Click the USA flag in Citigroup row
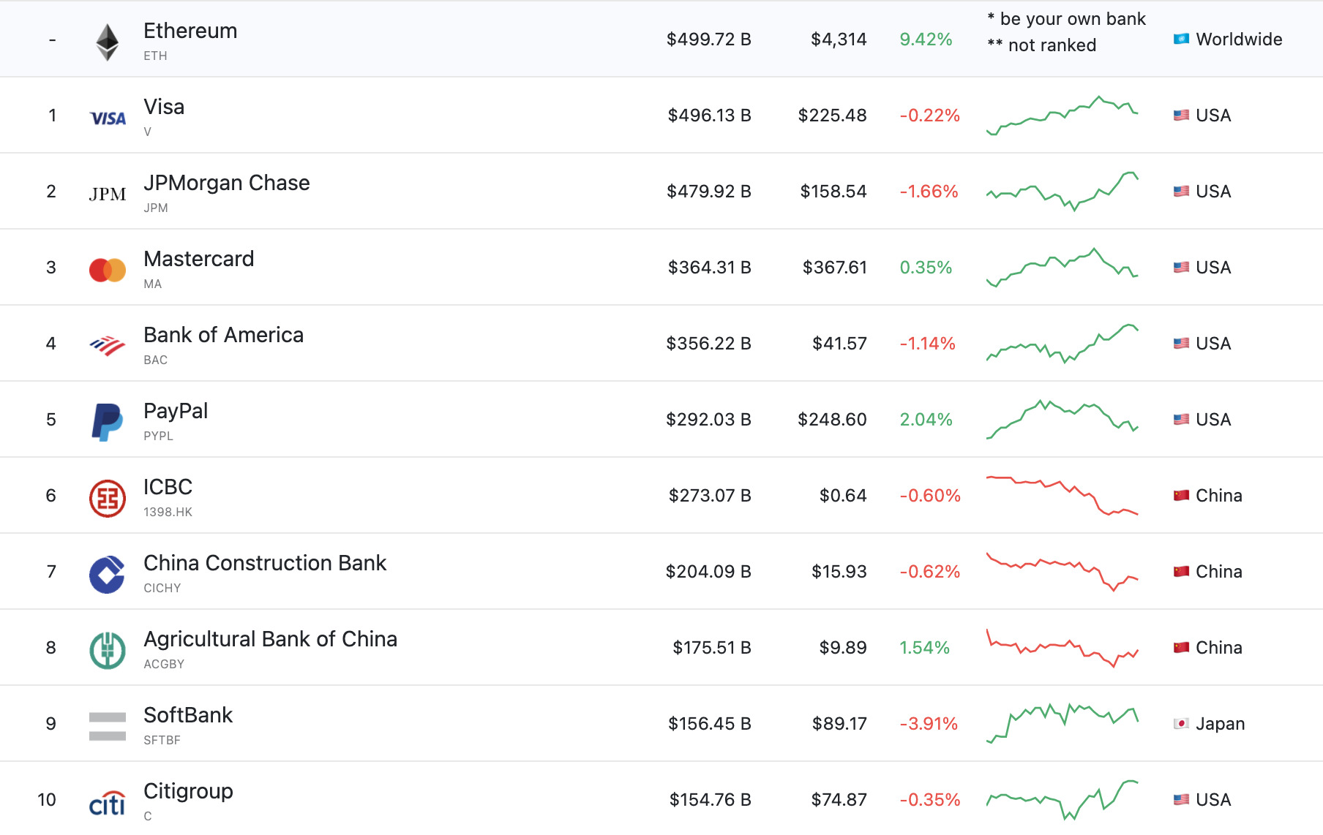Image resolution: width=1323 pixels, height=835 pixels. 1181,799
